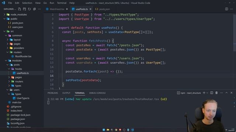The height and width of the screenshot is (132, 236).
Task: Open the Go menu
Action: point(45,3)
